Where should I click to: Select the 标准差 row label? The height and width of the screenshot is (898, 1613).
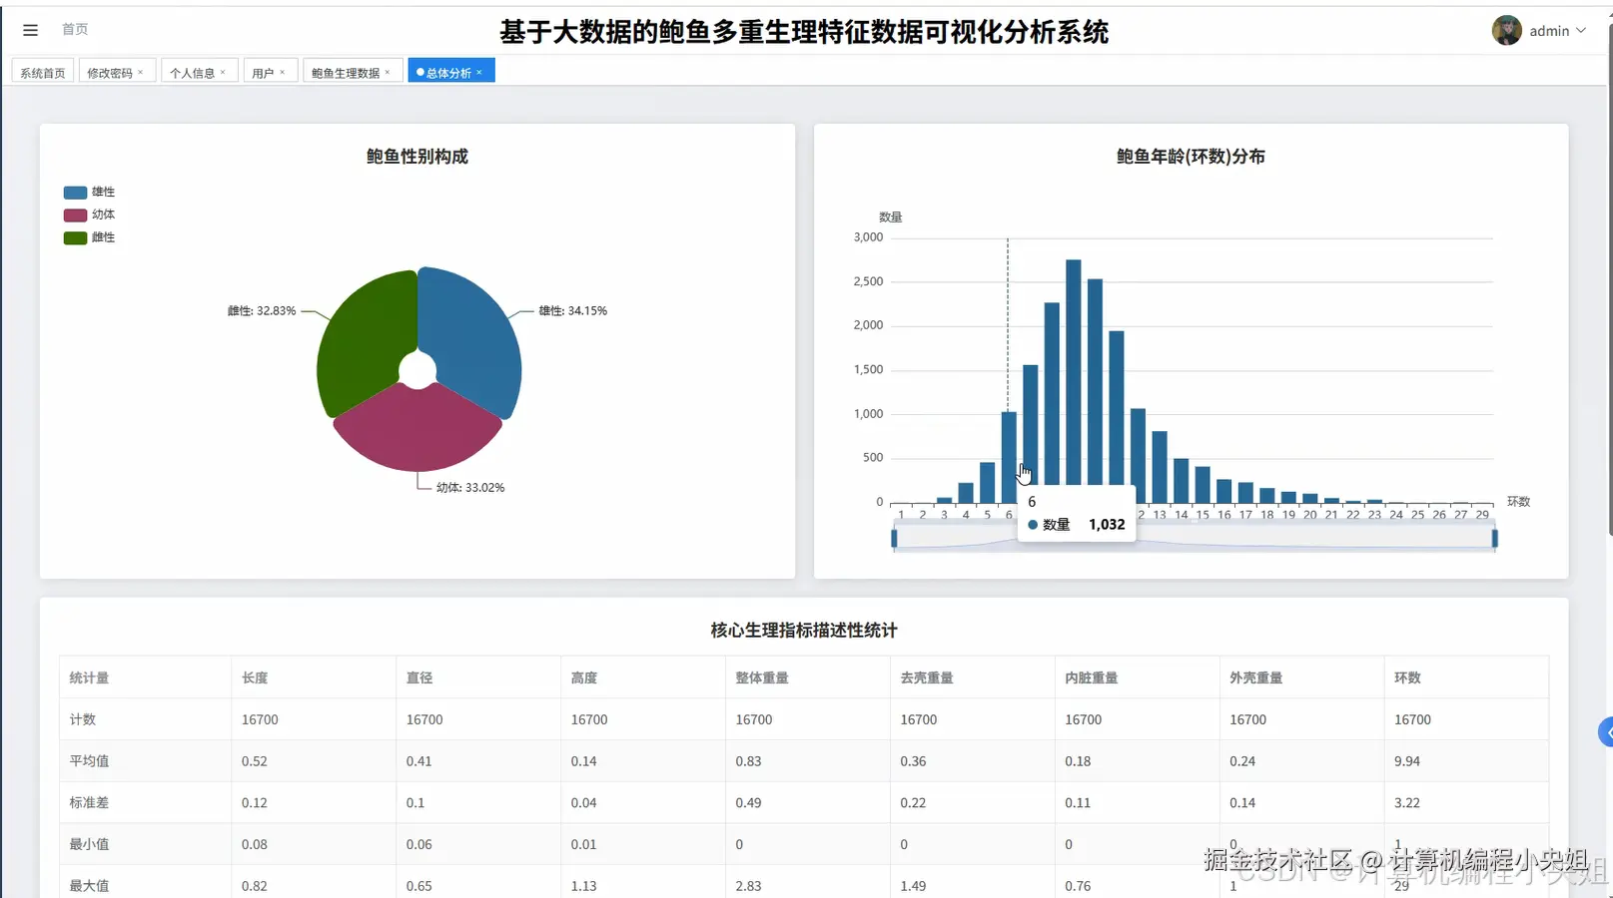pos(89,802)
